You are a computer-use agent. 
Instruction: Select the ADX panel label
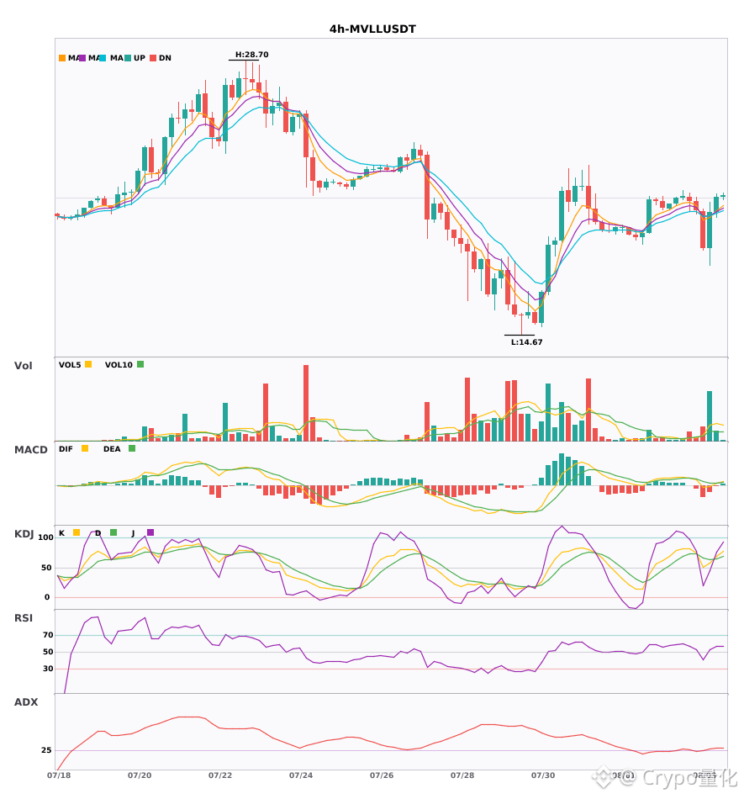point(26,702)
